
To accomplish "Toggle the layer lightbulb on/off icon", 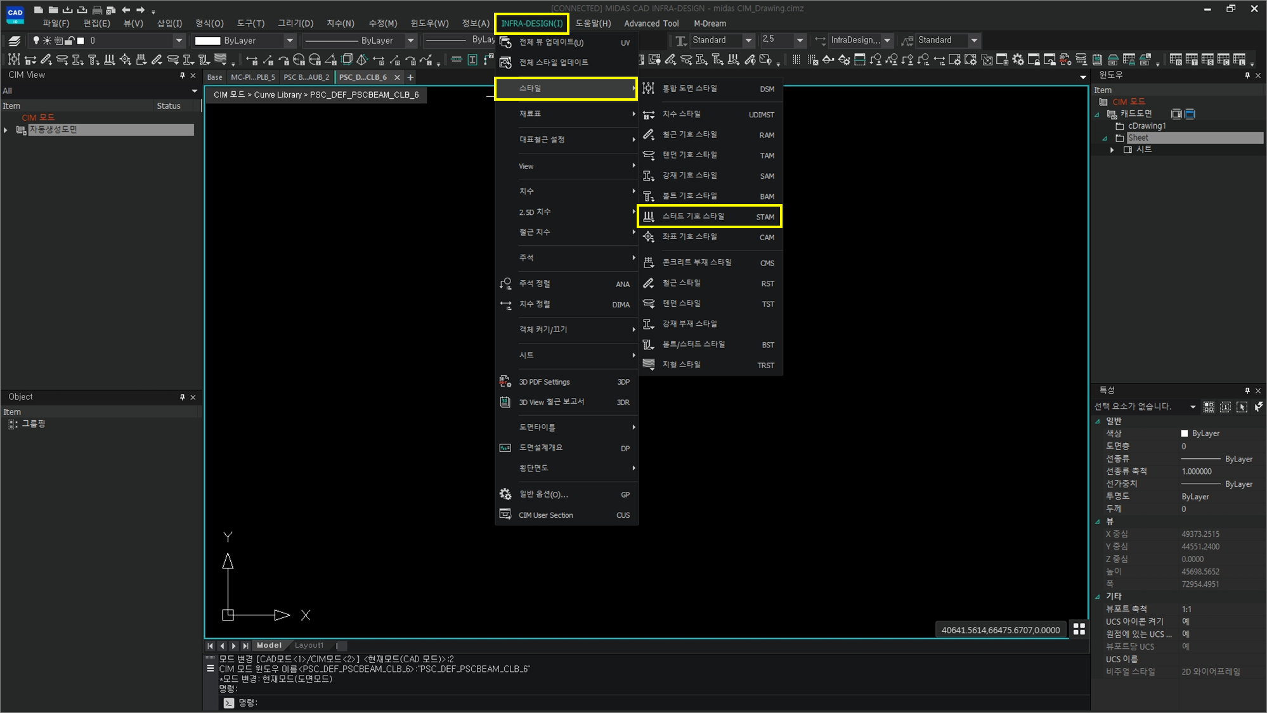I will 36,41.
